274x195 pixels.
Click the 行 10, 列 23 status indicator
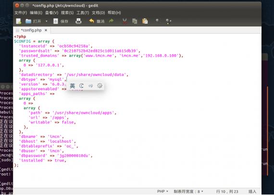click(x=227, y=192)
